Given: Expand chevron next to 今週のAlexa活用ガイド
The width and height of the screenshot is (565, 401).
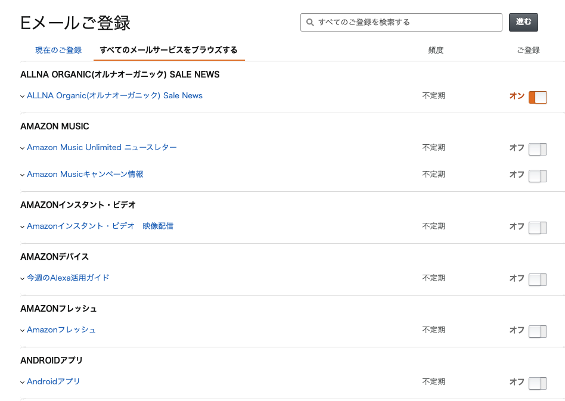Looking at the screenshot, I should coord(22,278).
